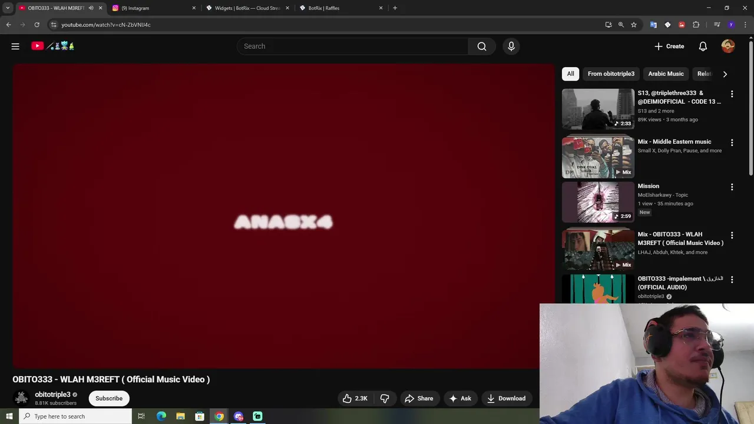This screenshot has width=754, height=424.
Task: Open the red image extension icon
Action: [682, 25]
